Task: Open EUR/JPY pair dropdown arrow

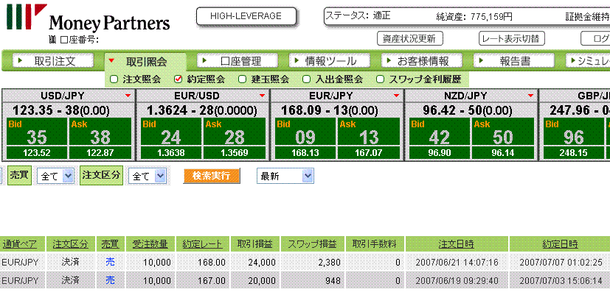Action: [x=396, y=96]
